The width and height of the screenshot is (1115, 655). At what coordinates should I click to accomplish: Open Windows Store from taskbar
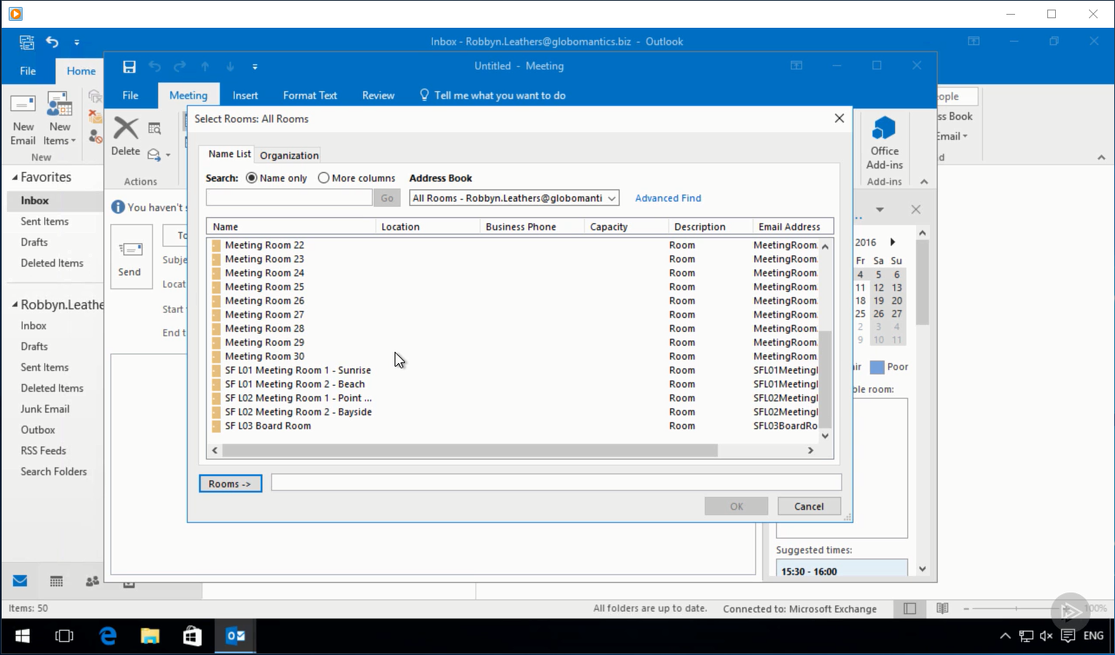[192, 636]
